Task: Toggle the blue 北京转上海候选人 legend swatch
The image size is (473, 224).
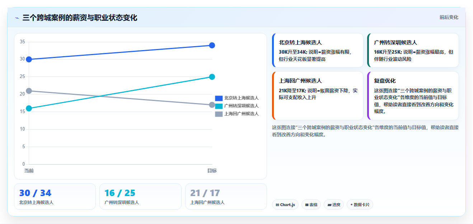Action: point(219,98)
